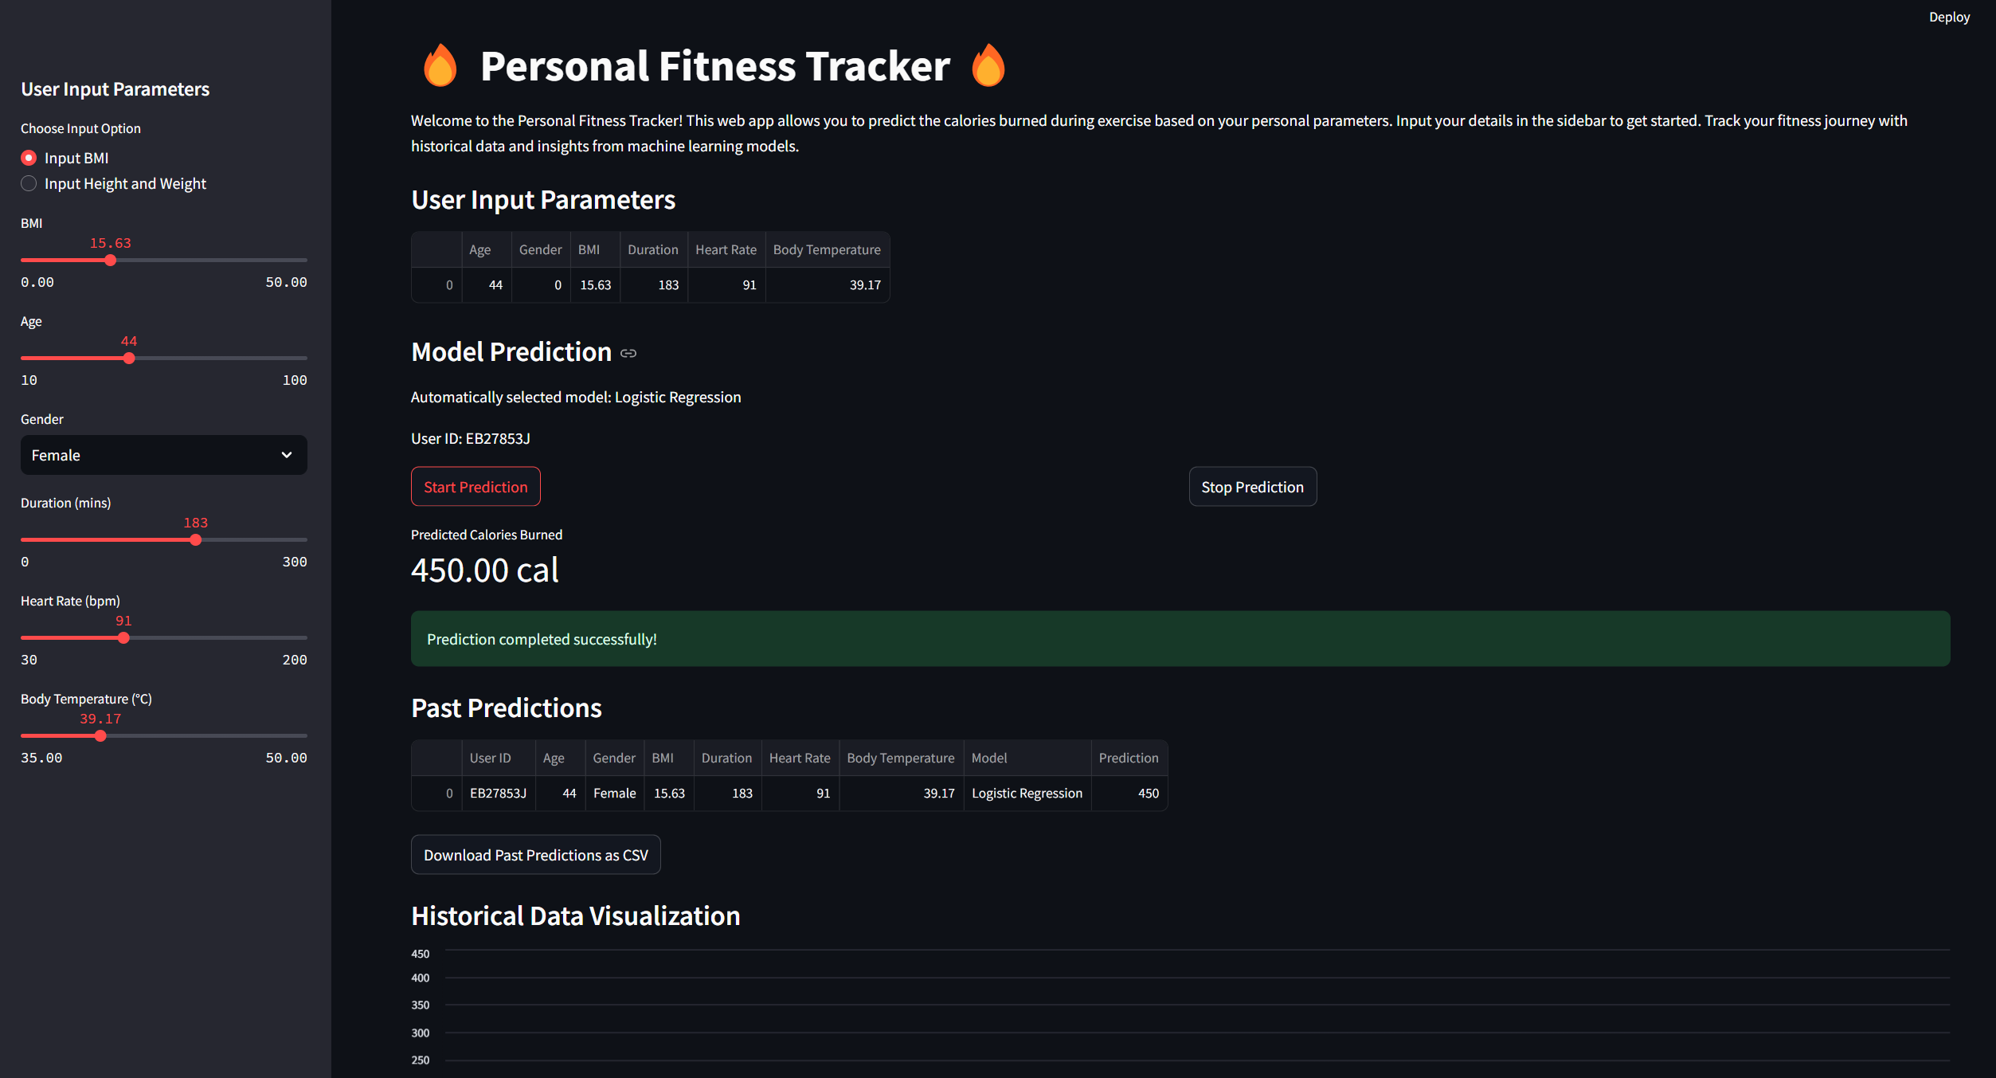Click Body Temperature header in input parameters table
This screenshot has width=1996, height=1078.
pos(826,249)
